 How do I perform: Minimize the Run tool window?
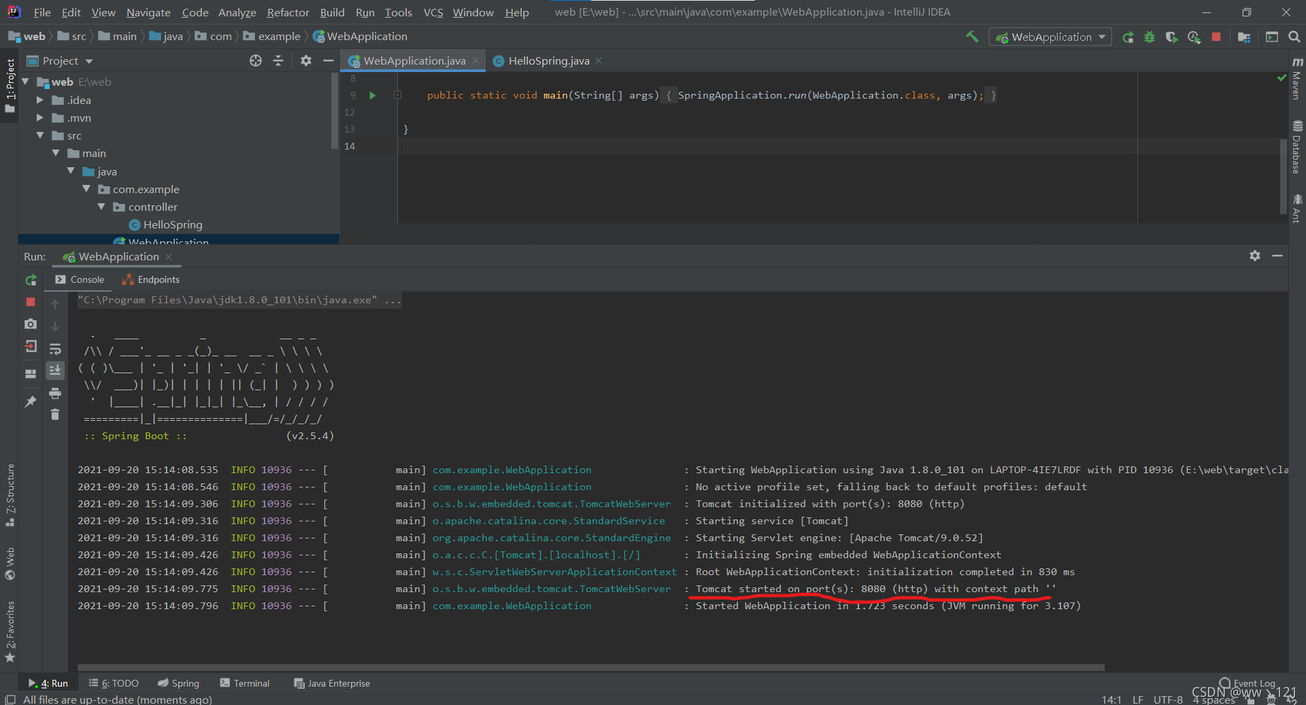pyautogui.click(x=1277, y=256)
